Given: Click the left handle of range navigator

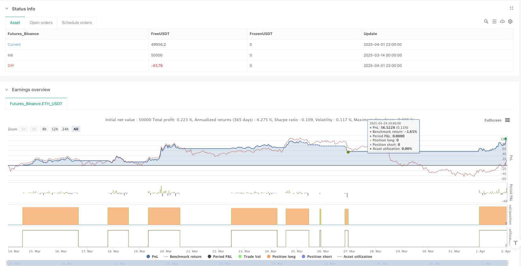Looking at the screenshot, I should [x=8, y=263].
